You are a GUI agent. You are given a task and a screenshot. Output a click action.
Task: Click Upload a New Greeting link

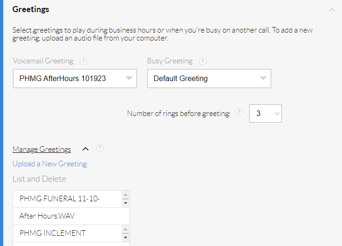[x=50, y=164]
